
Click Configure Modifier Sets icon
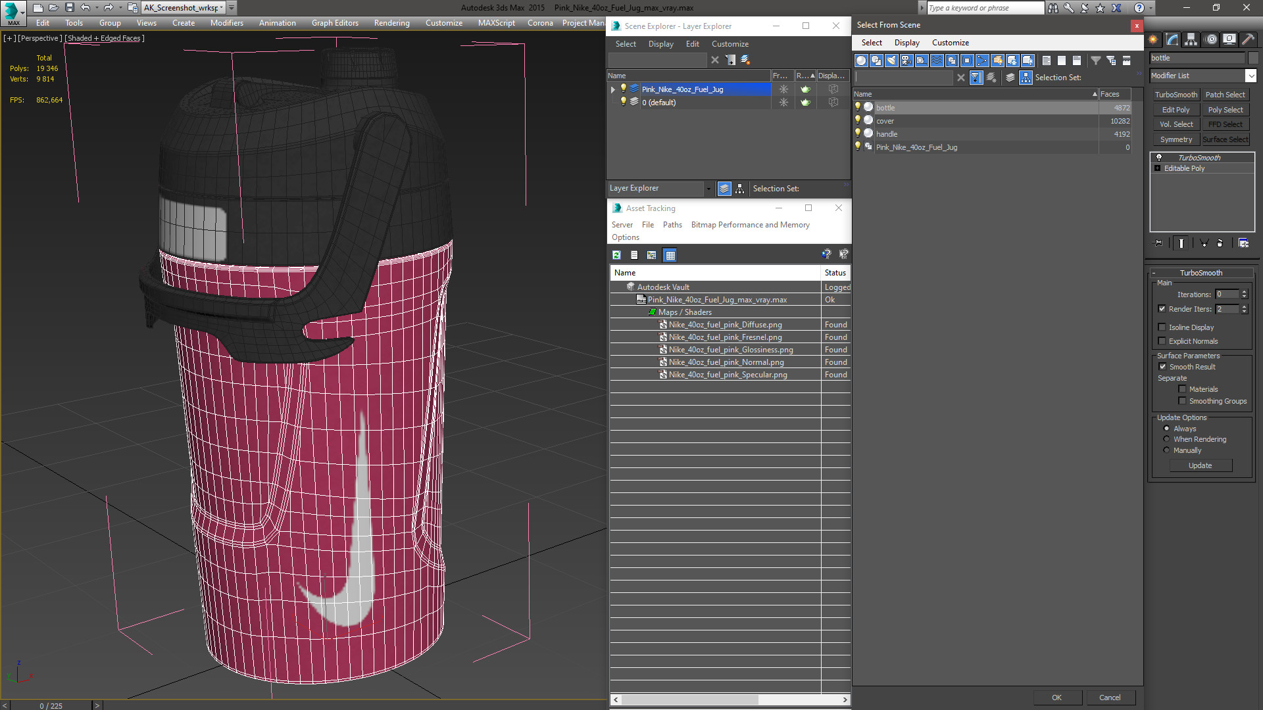click(x=1243, y=243)
